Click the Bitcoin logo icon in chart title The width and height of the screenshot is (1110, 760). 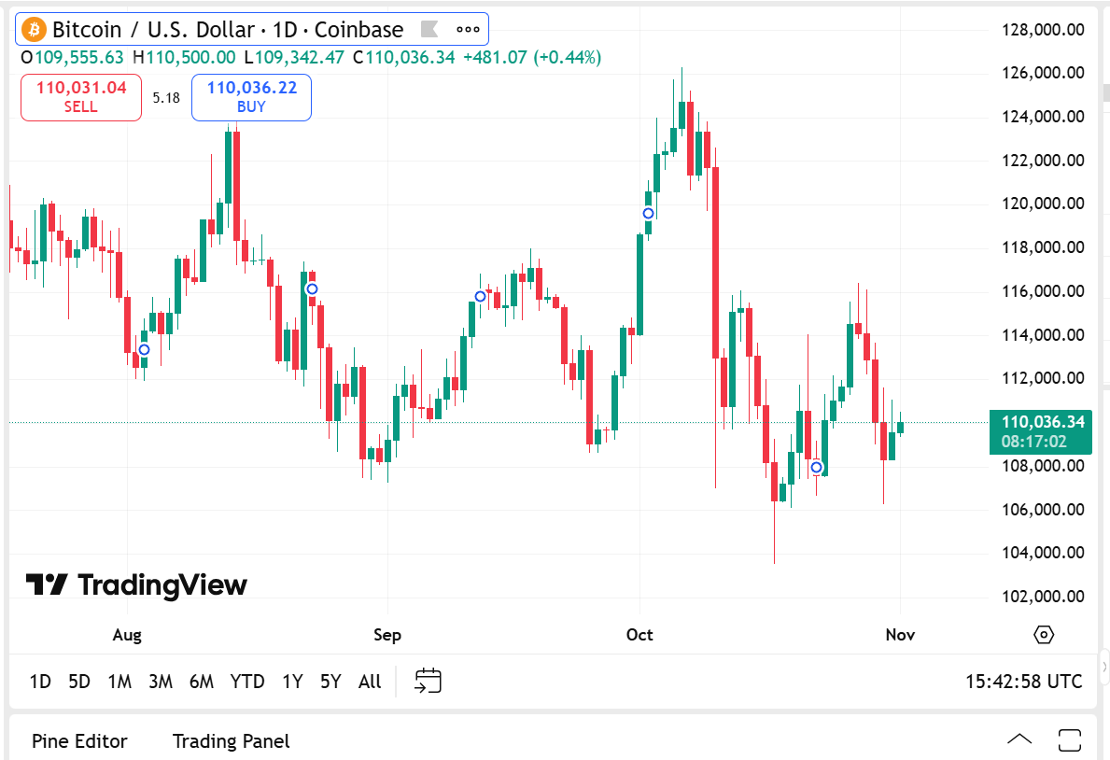click(35, 30)
